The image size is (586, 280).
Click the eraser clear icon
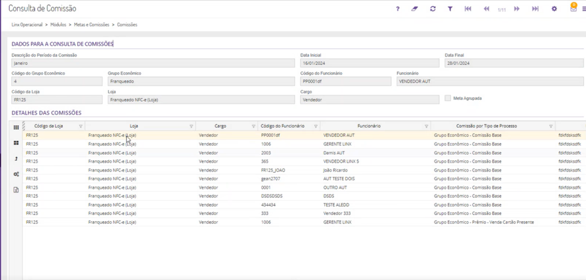(415, 9)
